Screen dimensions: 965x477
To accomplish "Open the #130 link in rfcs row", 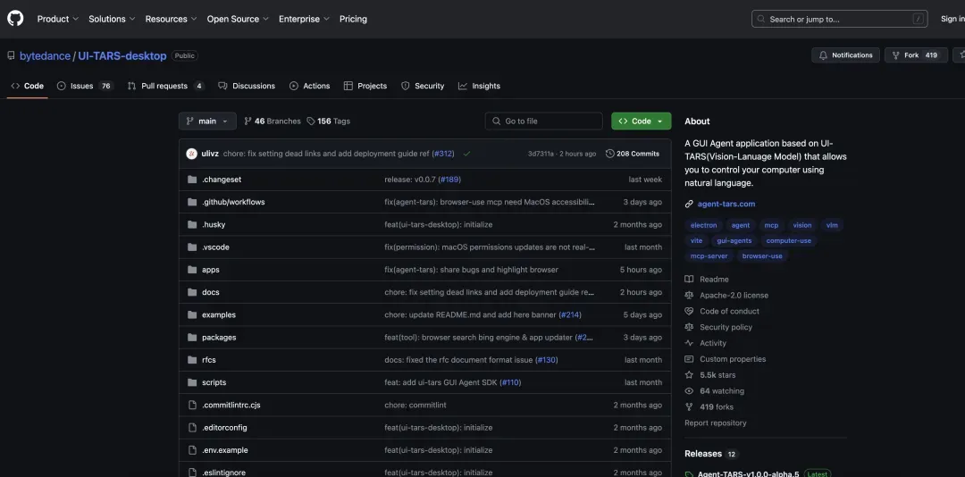I will (x=547, y=360).
